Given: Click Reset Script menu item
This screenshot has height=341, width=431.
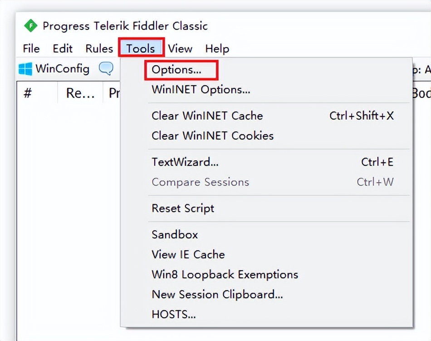Looking at the screenshot, I should pyautogui.click(x=183, y=208).
